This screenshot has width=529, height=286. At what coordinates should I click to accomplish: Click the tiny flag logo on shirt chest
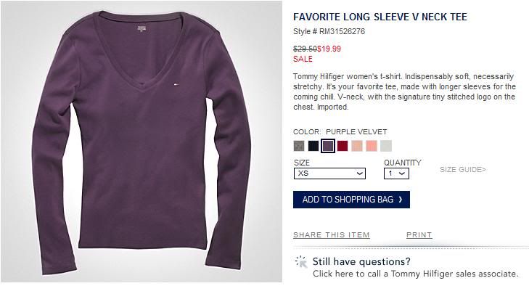[177, 83]
